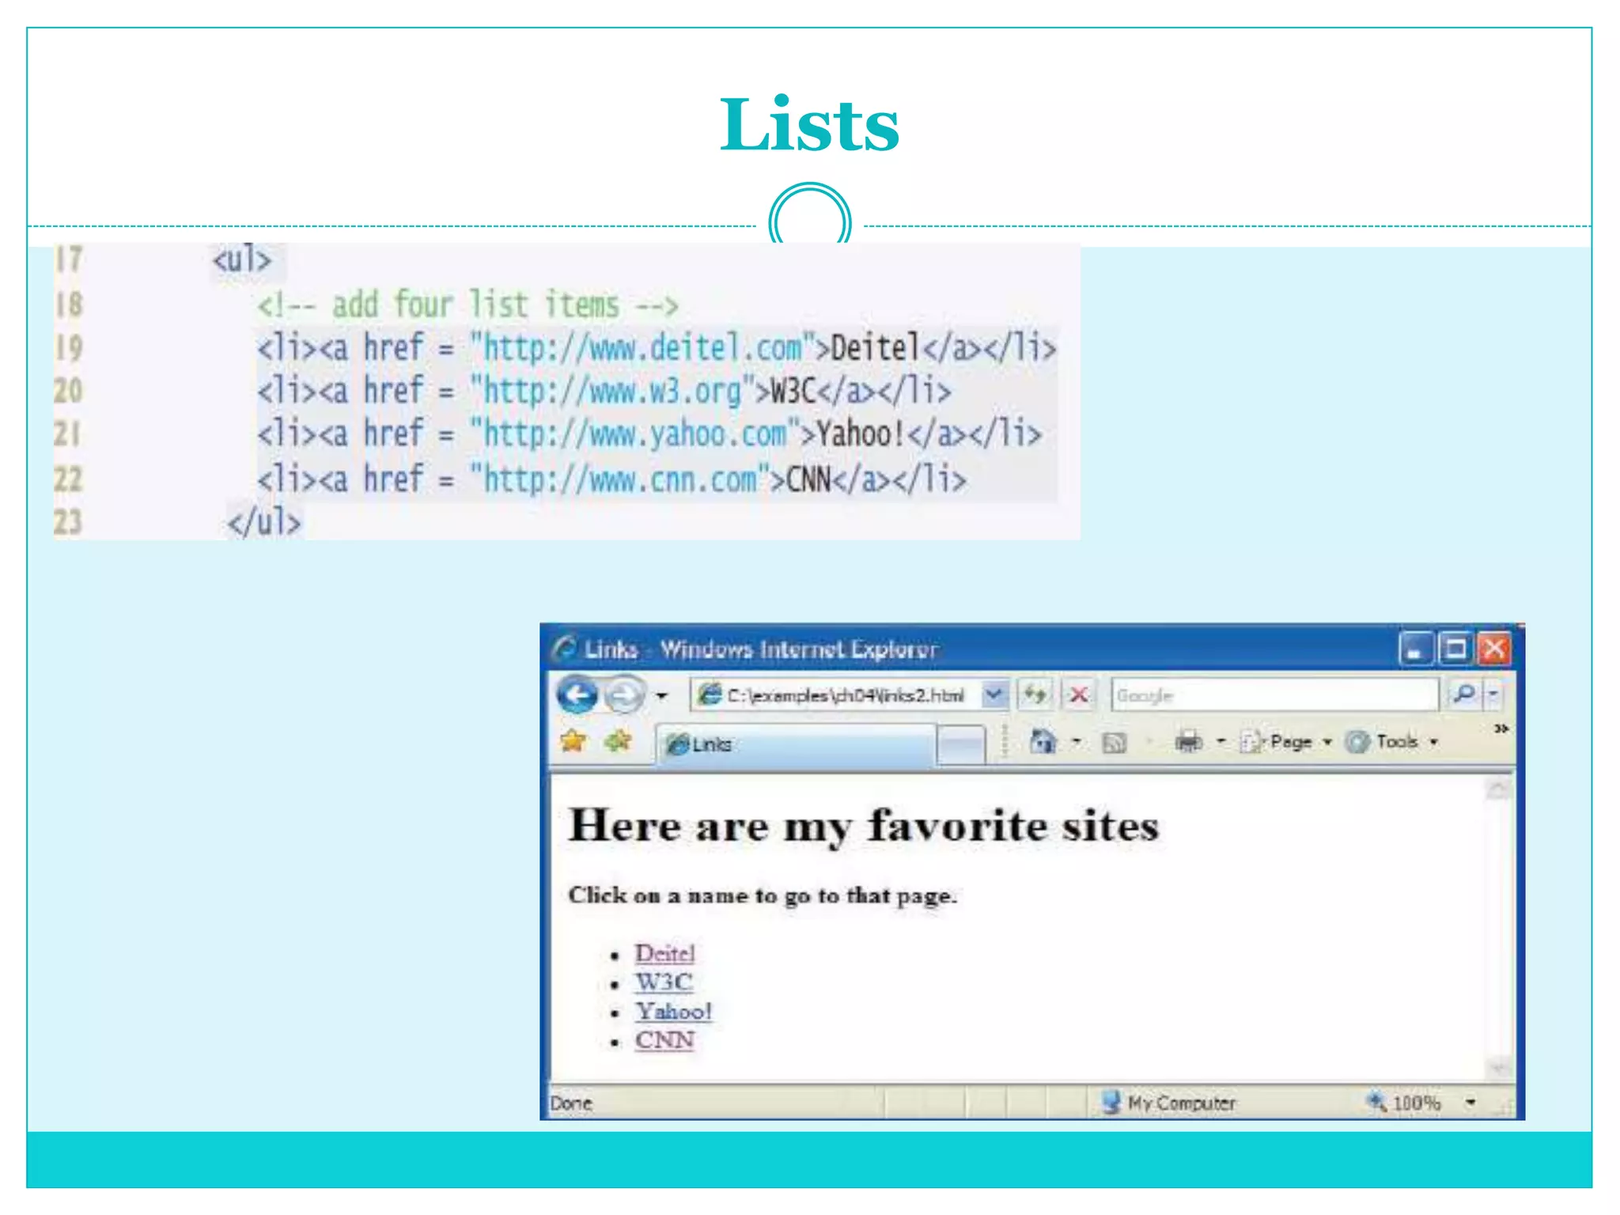The width and height of the screenshot is (1620, 1215).
Task: Click the Add to Favorites icon
Action: (x=618, y=741)
